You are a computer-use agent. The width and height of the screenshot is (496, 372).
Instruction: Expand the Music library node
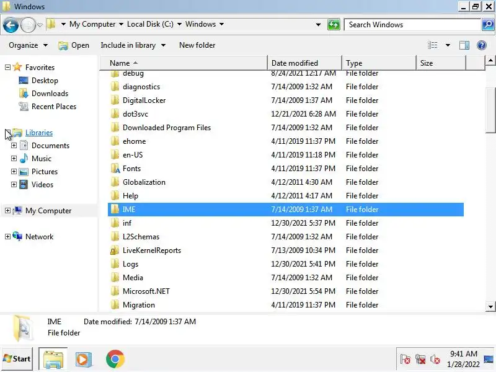(x=14, y=159)
